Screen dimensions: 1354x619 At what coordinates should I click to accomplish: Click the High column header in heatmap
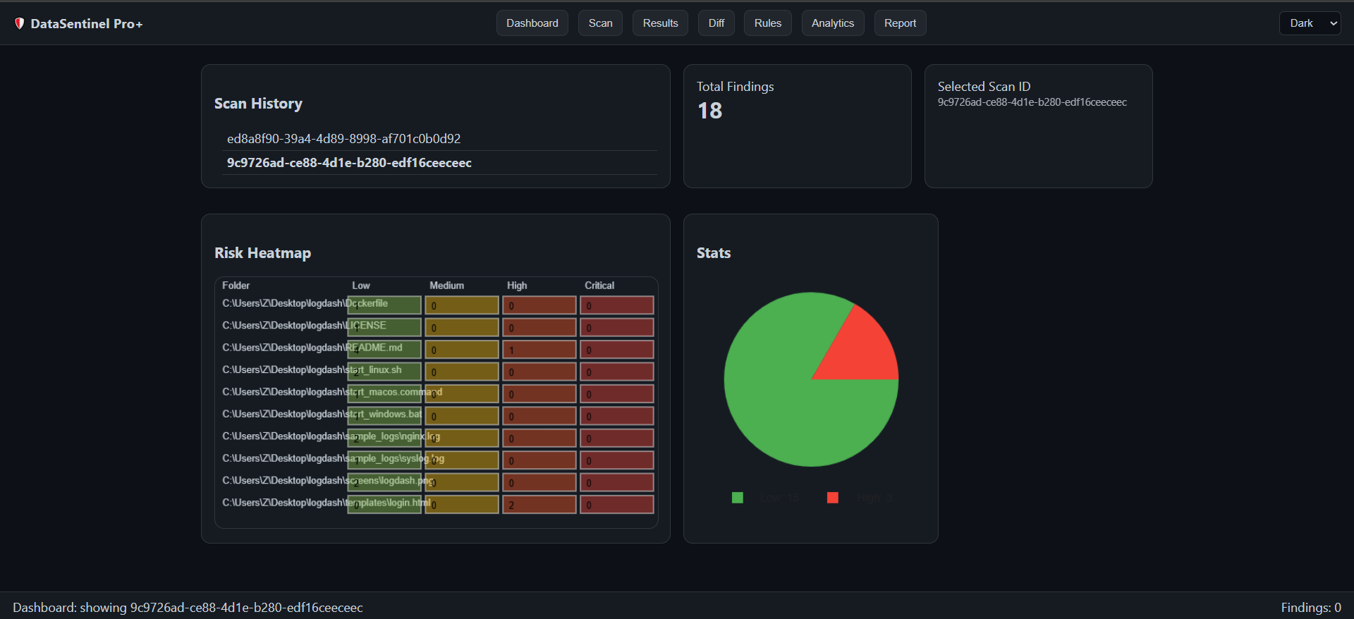[517, 286]
